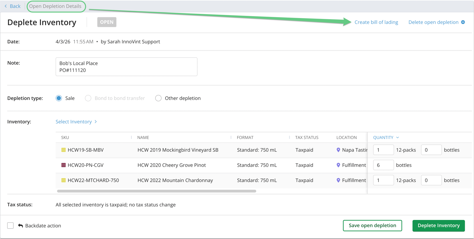Click the 12-packs quantity field for HCW22-MTCHARD-750

tap(383, 180)
